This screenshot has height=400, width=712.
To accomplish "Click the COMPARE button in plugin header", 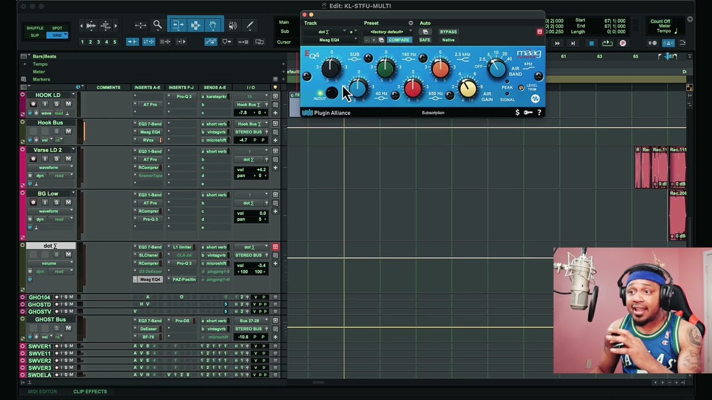I will tap(399, 40).
